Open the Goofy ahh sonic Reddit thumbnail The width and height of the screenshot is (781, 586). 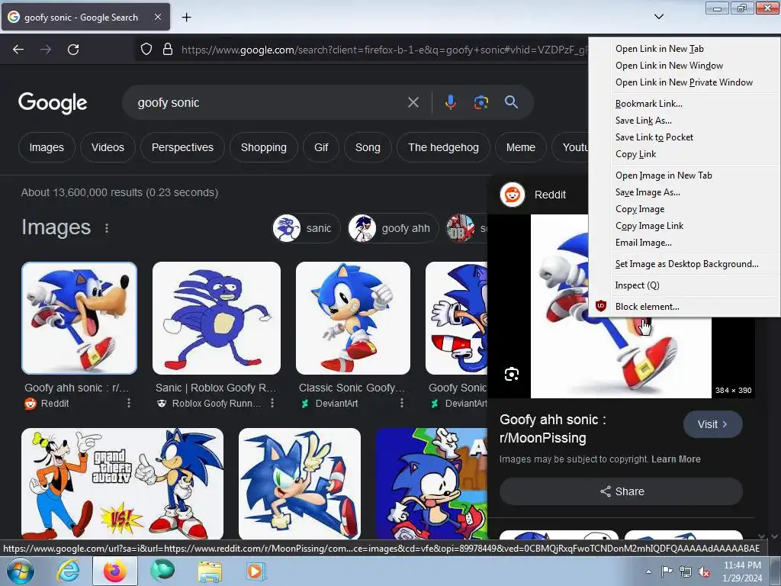point(79,318)
